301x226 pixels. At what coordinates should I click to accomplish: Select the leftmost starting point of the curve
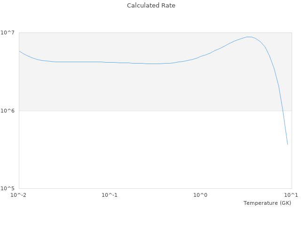coord(19,51)
